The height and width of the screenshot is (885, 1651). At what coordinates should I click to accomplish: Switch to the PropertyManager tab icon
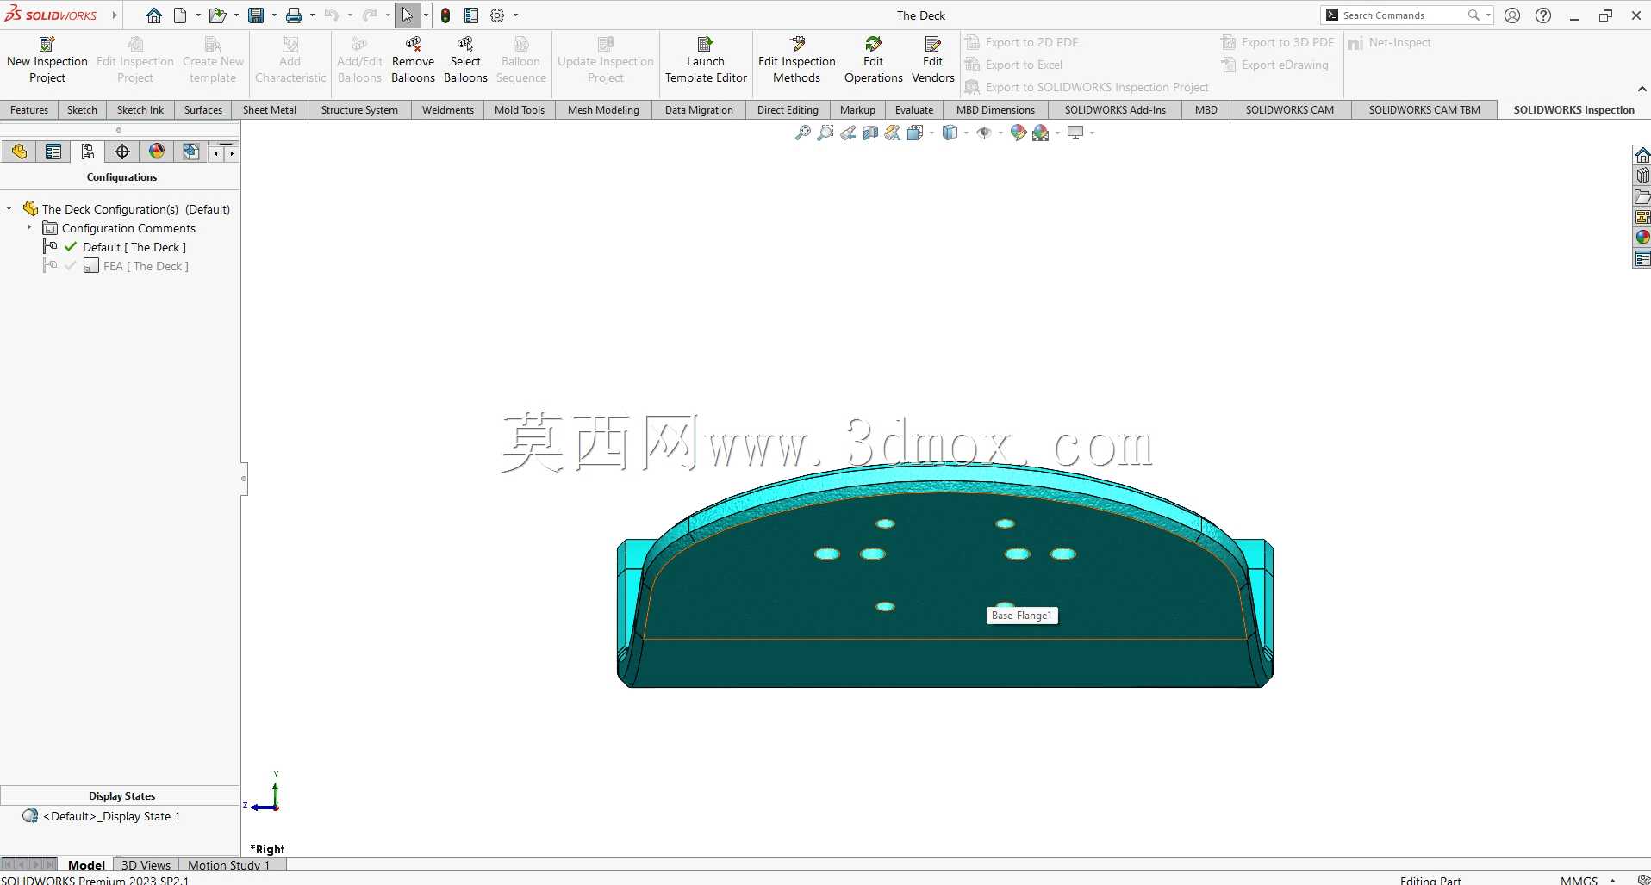click(x=53, y=152)
